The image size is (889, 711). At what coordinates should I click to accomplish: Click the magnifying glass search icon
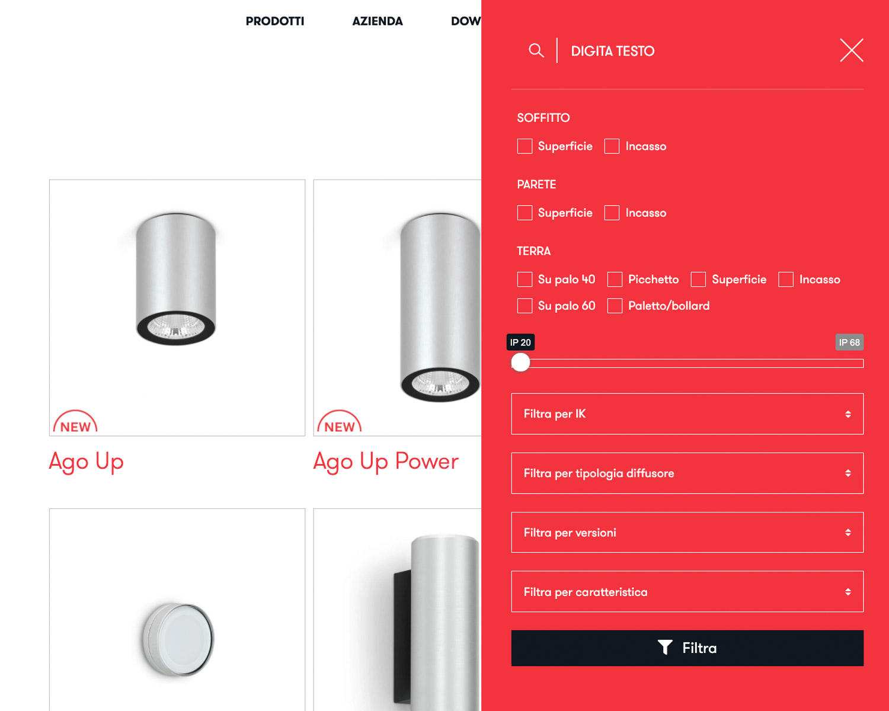536,50
